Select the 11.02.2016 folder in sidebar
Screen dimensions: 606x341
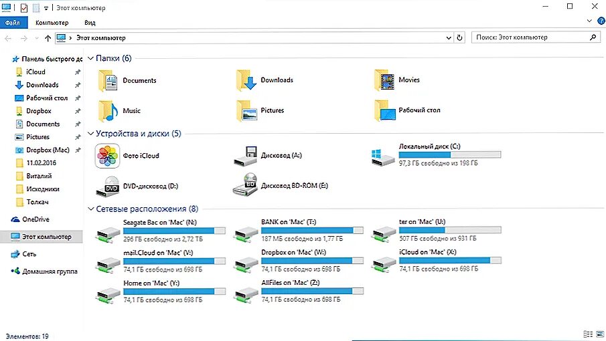point(41,162)
